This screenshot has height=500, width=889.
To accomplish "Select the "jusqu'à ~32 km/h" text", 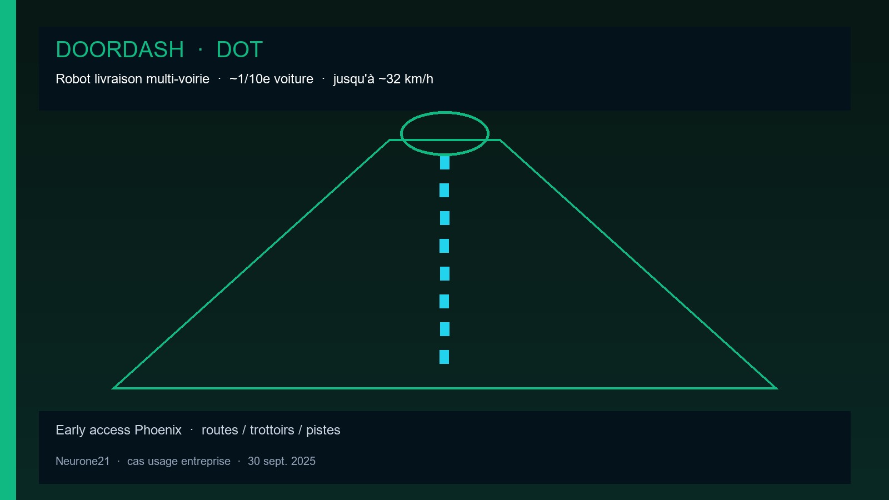I will tap(383, 79).
